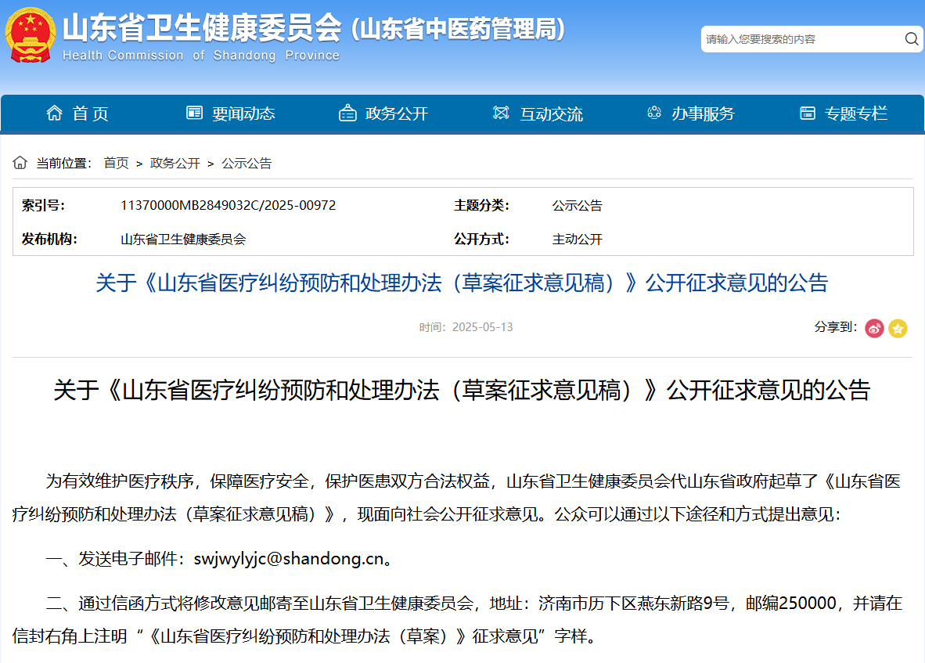Click the home icon beside 首页
Viewport: 925px width, 663px height.
click(54, 113)
